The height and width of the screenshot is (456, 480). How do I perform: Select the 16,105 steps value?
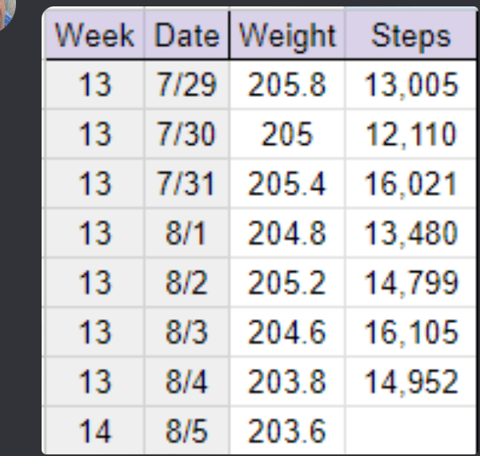410,332
